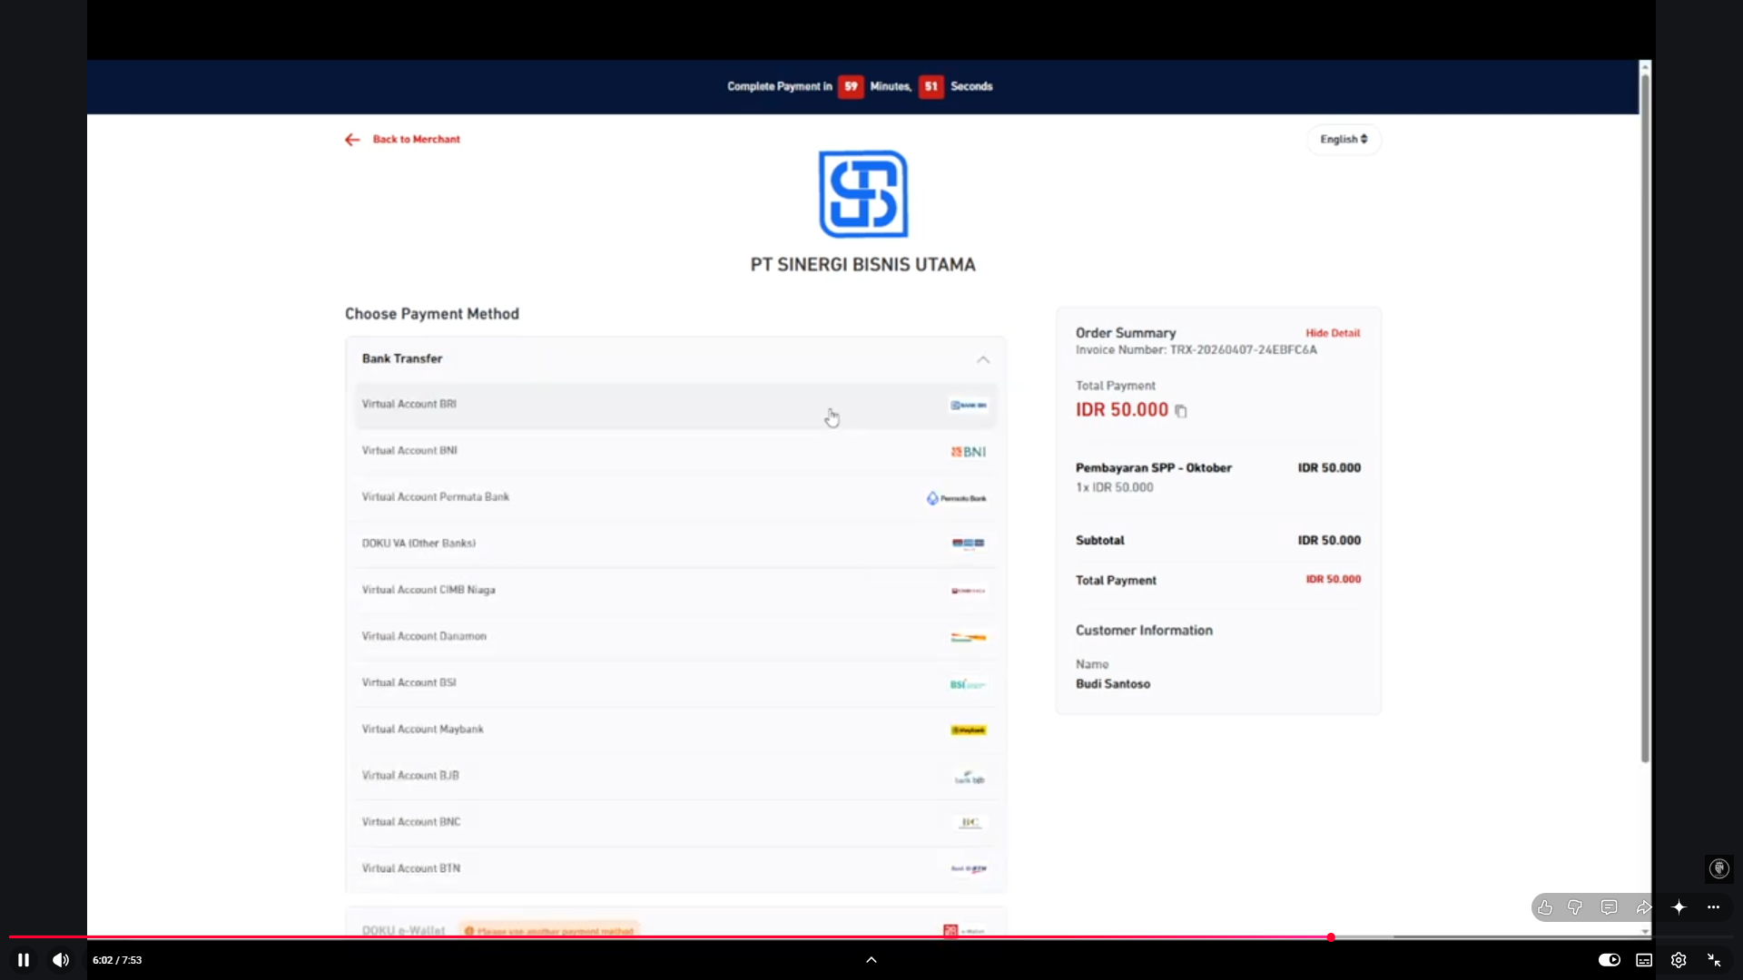Share the video via arrow icon
Image resolution: width=1743 pixels, height=980 pixels.
1644,907
